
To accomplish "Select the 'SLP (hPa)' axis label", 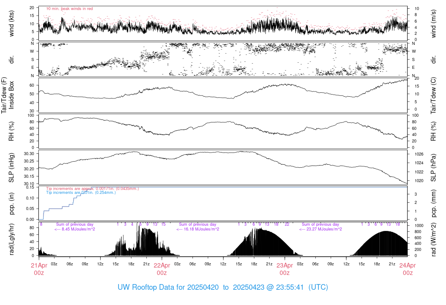I will (x=433, y=167).
